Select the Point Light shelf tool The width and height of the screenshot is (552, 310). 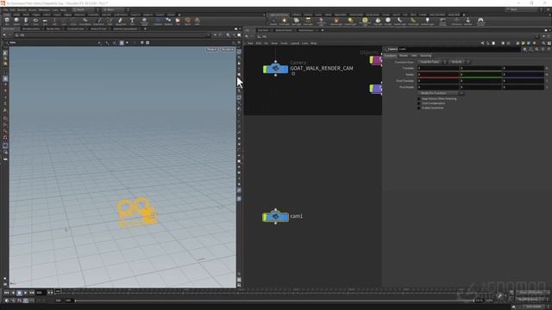click(285, 22)
